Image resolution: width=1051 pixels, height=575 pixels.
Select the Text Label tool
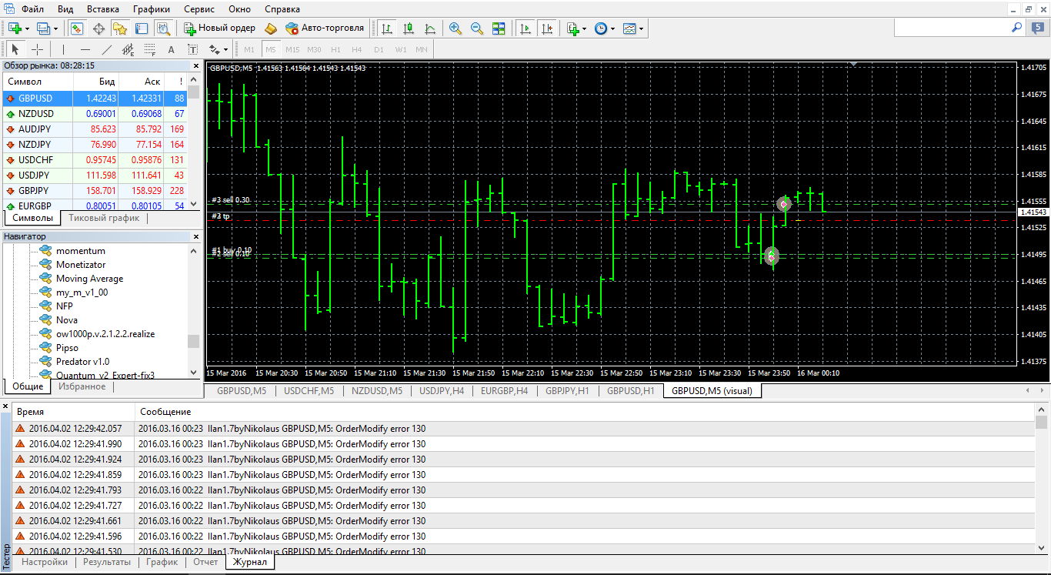[193, 49]
